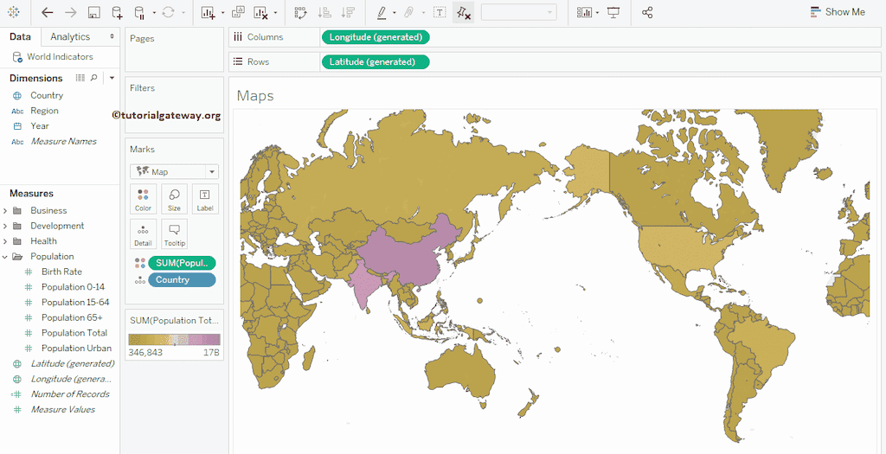The image size is (886, 454).
Task: Open the new worksheet dropdown arrow
Action: click(x=222, y=12)
